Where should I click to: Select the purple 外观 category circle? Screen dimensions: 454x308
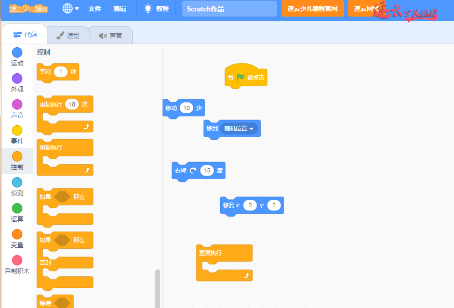click(x=17, y=78)
